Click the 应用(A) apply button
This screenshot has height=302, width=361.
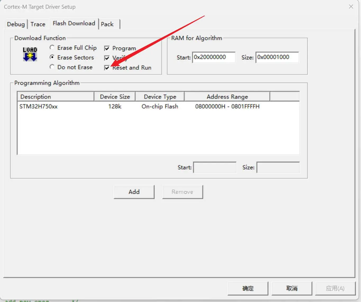click(x=335, y=288)
